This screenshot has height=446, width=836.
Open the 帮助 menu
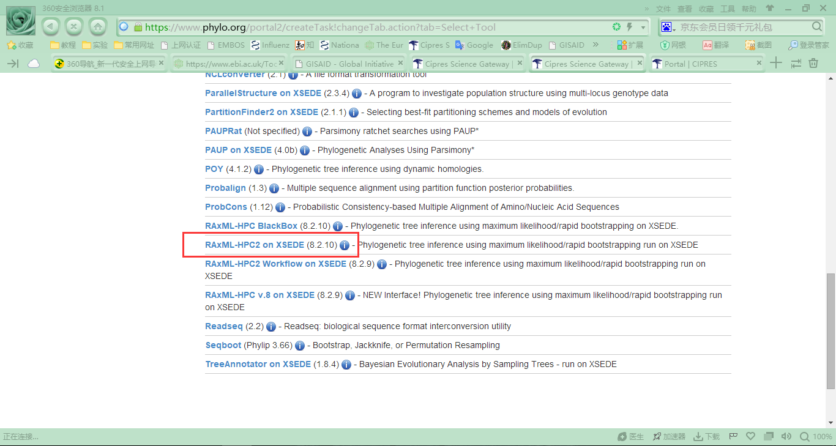point(749,9)
